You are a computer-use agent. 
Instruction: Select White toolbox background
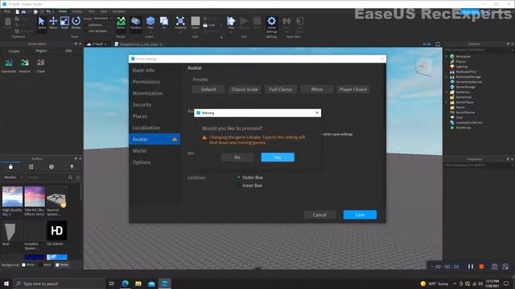point(23,265)
